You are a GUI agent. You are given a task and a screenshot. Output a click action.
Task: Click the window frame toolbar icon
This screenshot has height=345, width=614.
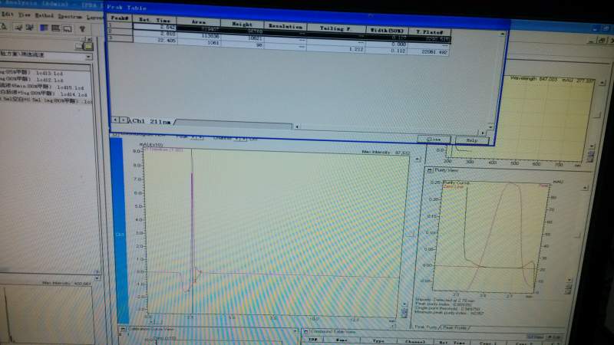coord(68,28)
